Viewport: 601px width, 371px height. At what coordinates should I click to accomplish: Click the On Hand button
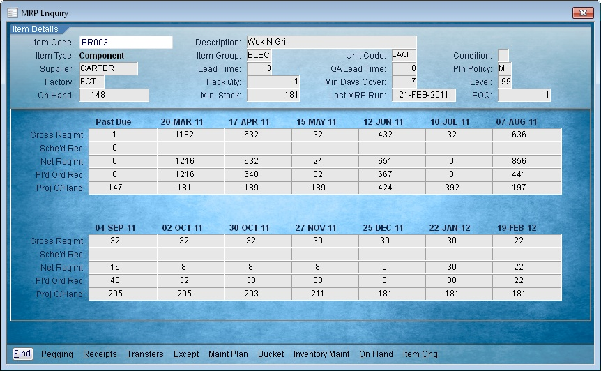click(376, 354)
